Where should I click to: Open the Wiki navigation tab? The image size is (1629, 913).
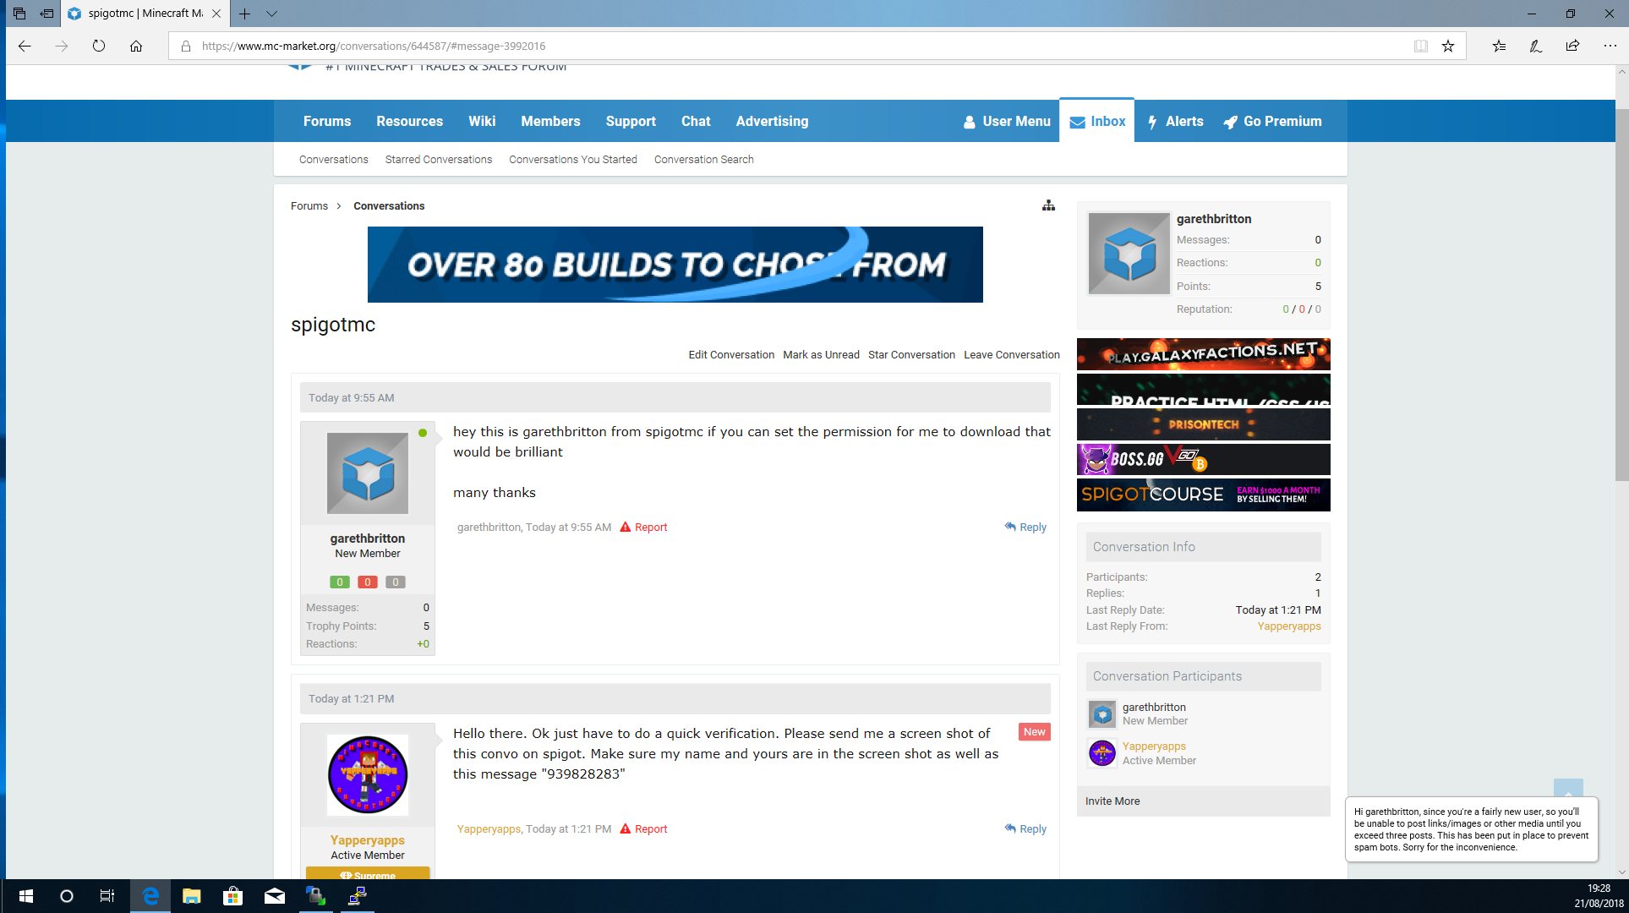click(482, 121)
